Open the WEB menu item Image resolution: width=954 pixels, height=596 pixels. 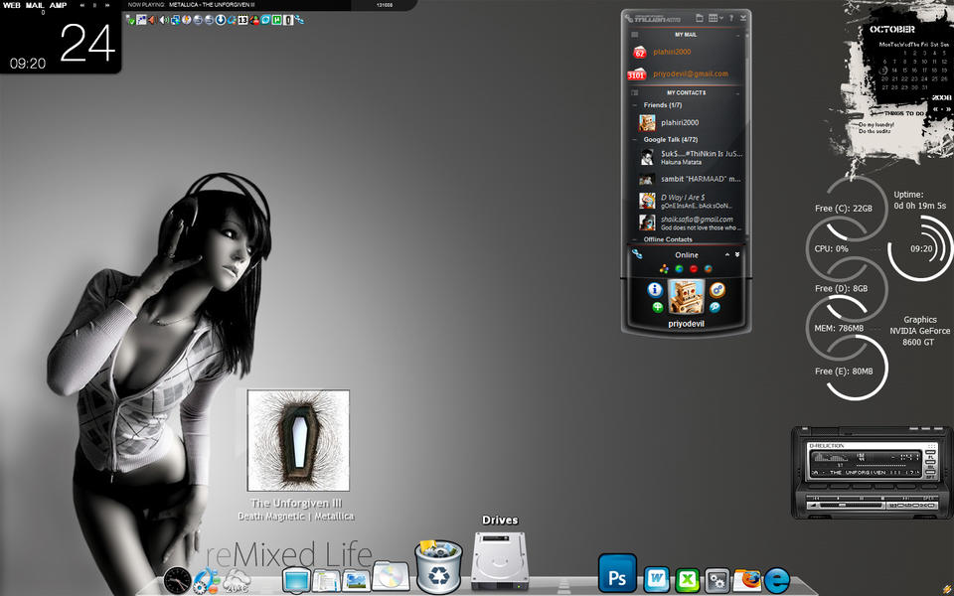(11, 6)
